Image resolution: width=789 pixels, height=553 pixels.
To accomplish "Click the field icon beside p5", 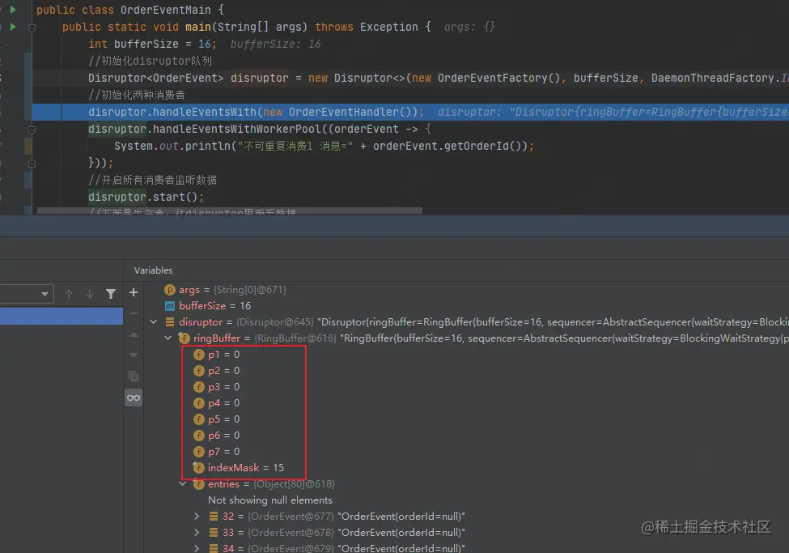I will 199,419.
